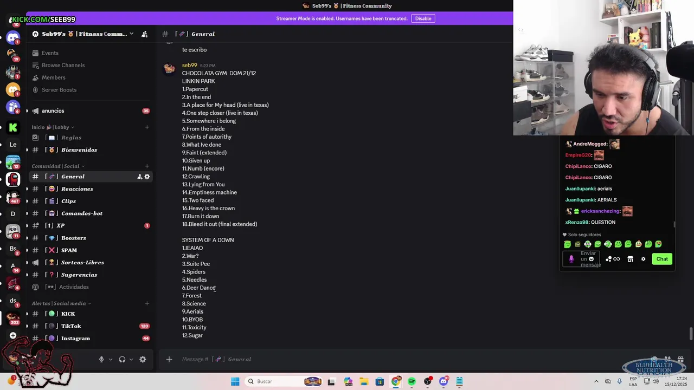Image resolution: width=694 pixels, height=390 pixels.
Task: Open headphone output options chevron
Action: click(x=131, y=359)
